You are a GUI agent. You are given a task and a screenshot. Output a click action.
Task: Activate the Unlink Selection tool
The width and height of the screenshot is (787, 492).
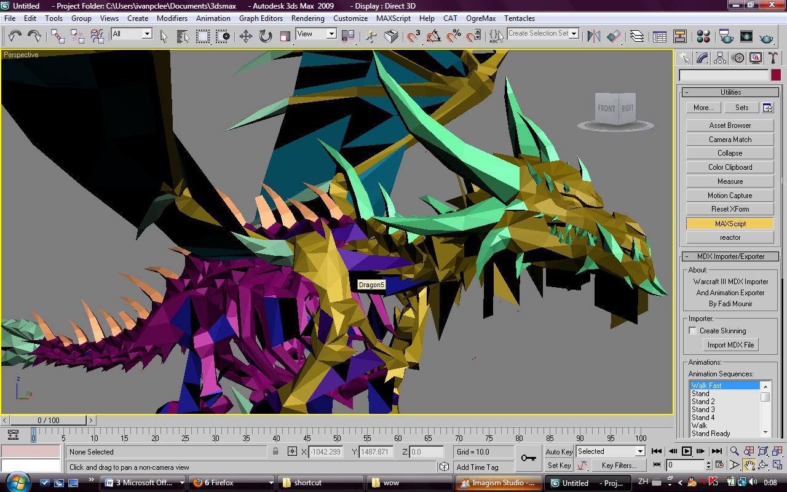(x=77, y=36)
